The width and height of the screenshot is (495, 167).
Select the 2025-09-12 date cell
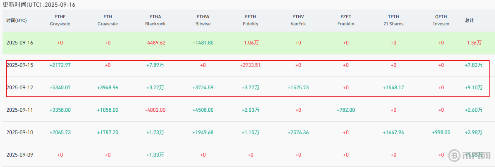click(20, 88)
